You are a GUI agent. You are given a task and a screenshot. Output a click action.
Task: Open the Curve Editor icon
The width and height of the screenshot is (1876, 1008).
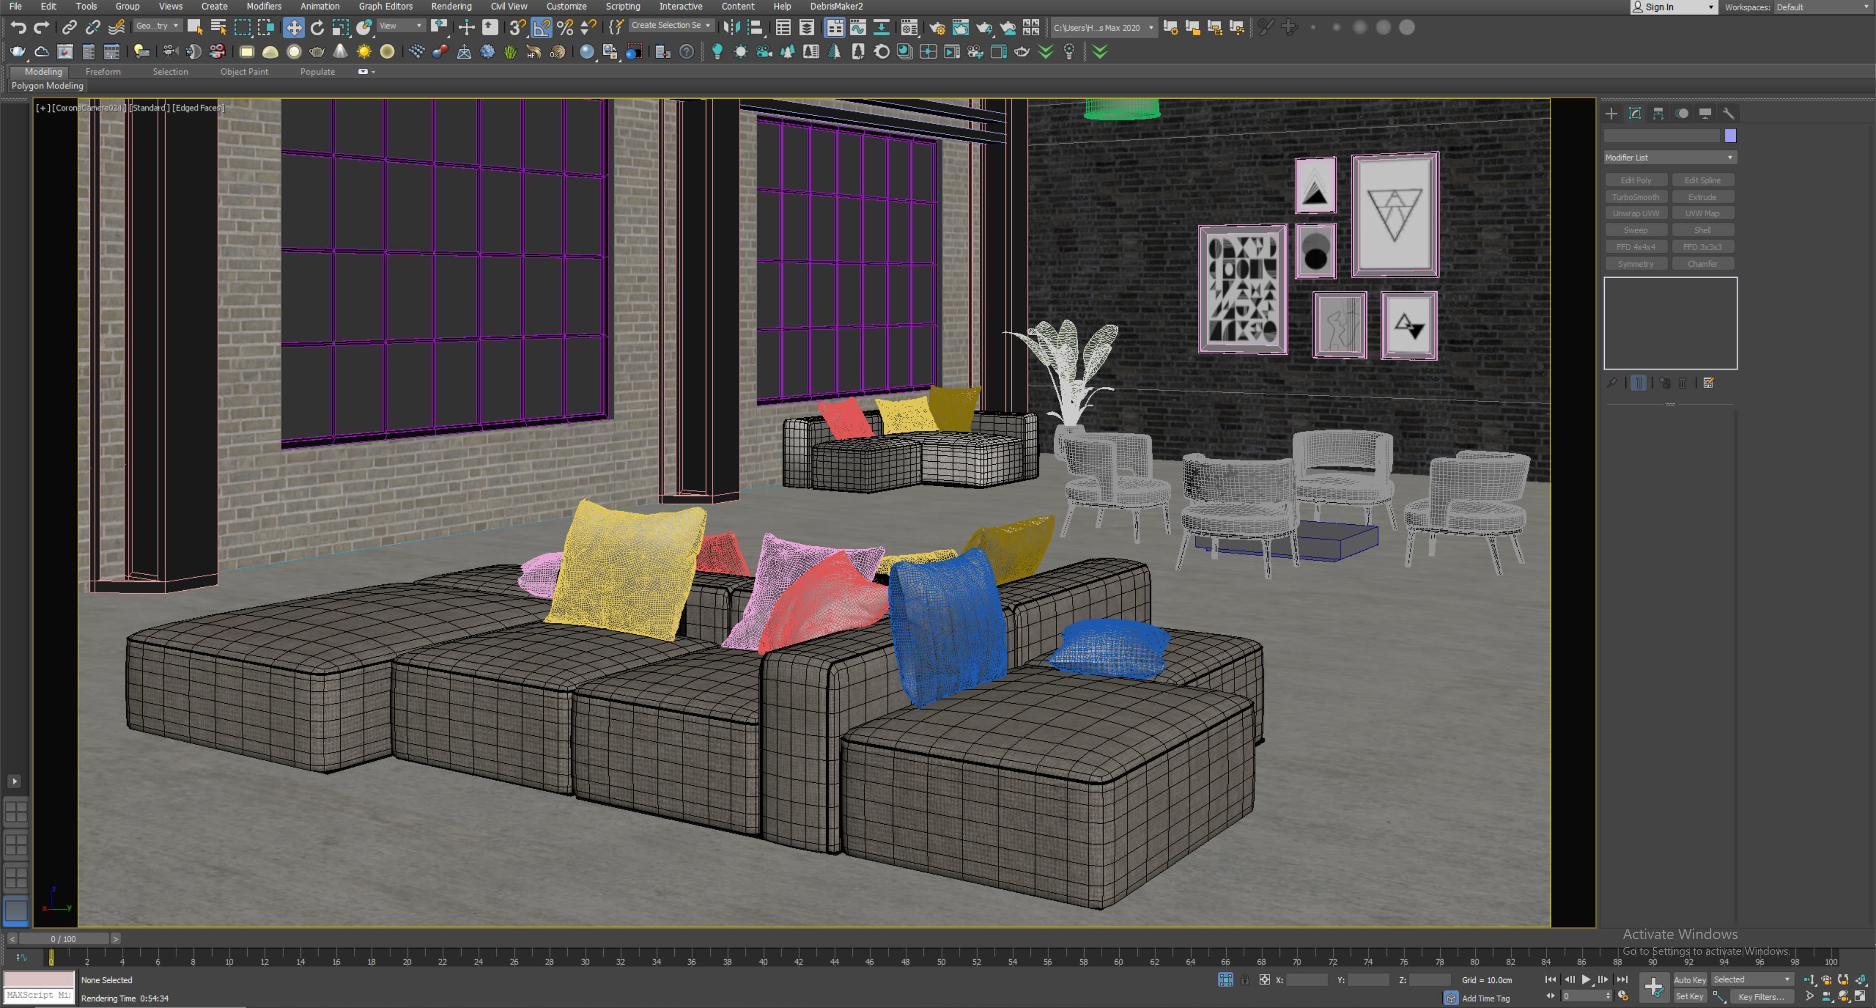(858, 28)
